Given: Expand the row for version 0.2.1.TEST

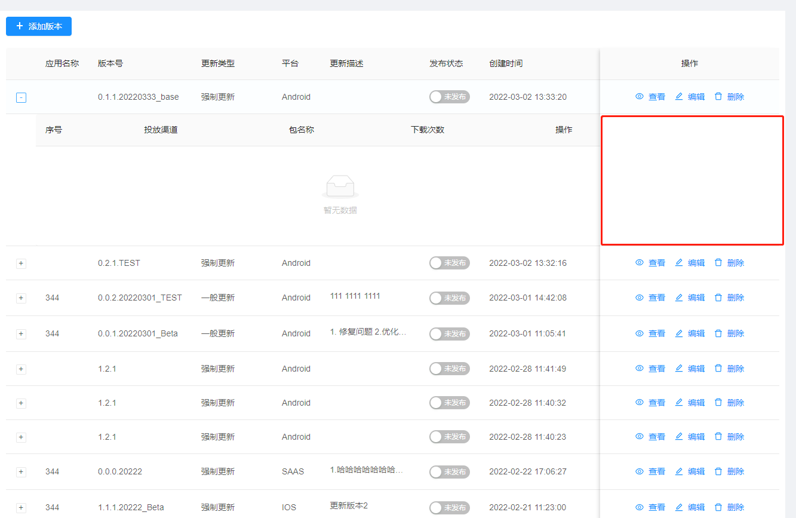Looking at the screenshot, I should [x=21, y=263].
